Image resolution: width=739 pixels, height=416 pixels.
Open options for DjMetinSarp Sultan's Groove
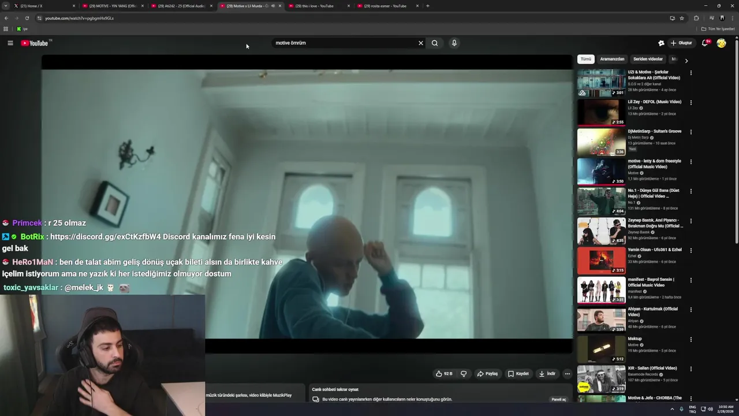691,132
